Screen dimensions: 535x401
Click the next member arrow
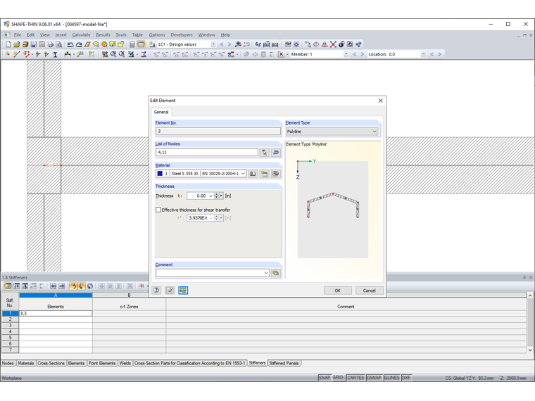pos(363,54)
